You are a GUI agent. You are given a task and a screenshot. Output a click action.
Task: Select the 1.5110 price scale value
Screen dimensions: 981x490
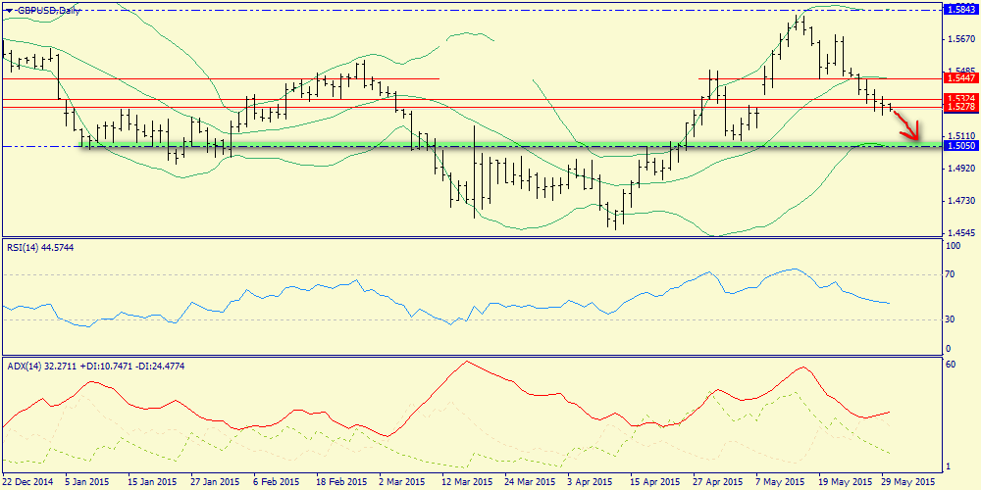click(961, 135)
